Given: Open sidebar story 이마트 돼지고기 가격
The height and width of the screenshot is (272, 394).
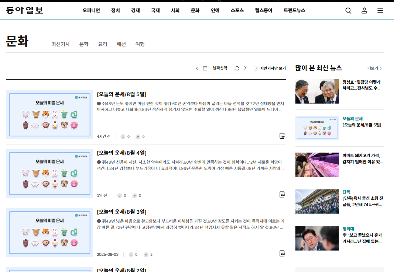Looking at the screenshot, I should [363, 159].
